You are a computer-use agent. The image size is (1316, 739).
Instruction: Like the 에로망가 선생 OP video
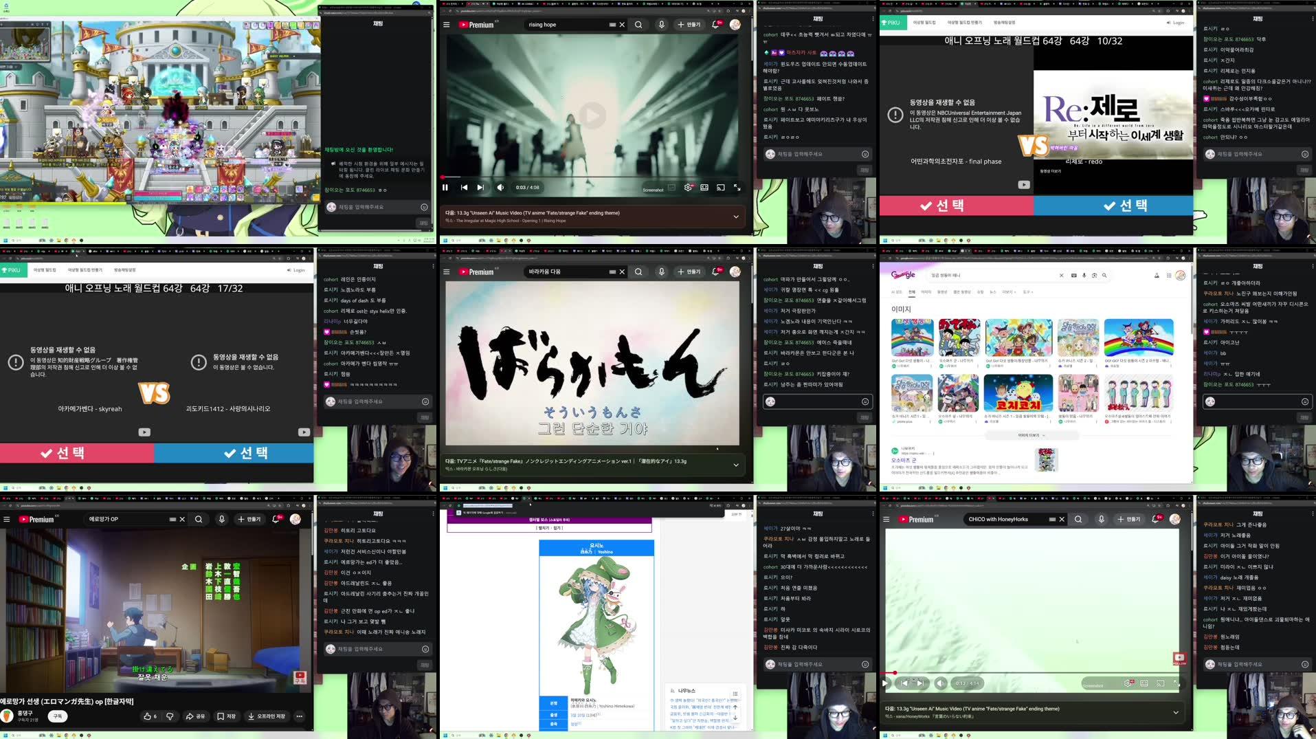[x=149, y=716]
